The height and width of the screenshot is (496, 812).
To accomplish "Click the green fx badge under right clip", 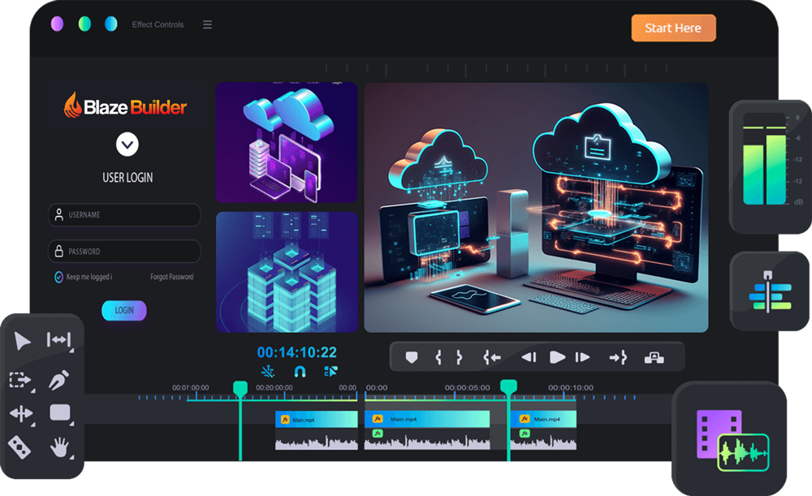I will point(525,433).
